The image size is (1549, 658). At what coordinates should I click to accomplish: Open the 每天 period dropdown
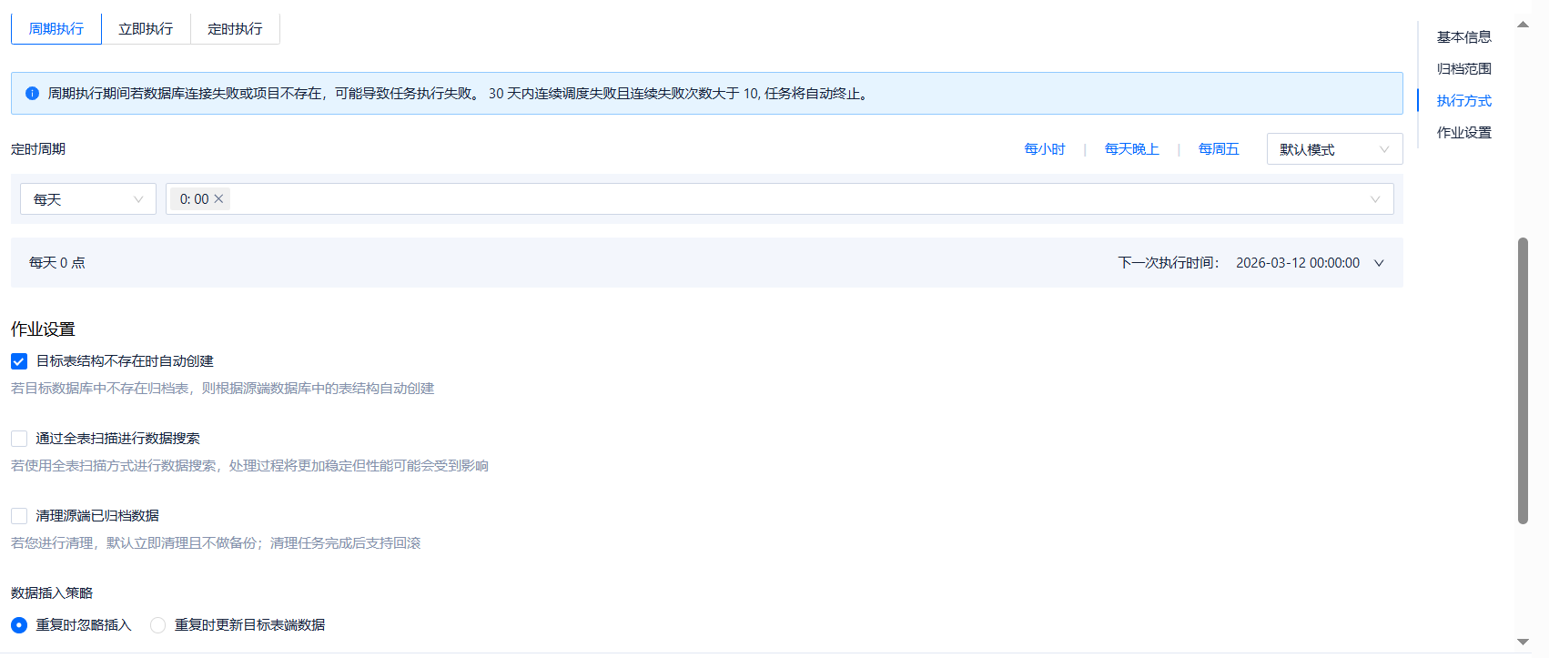coord(88,199)
